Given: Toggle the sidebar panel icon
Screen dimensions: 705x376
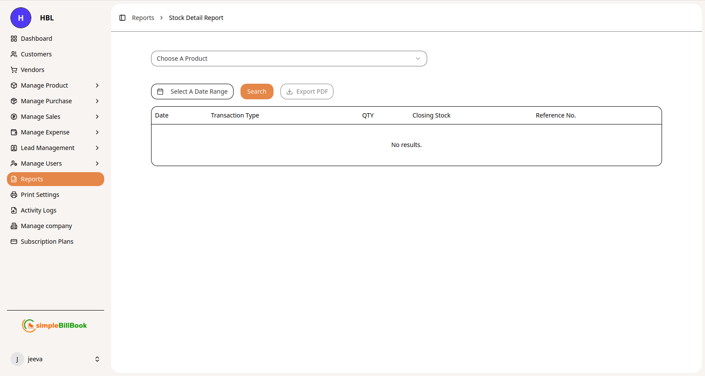Looking at the screenshot, I should 122,18.
